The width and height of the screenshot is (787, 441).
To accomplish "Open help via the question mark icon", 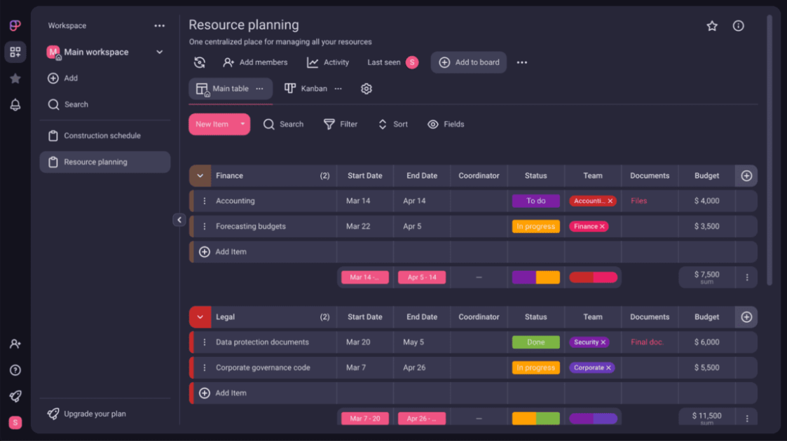I will click(x=15, y=370).
